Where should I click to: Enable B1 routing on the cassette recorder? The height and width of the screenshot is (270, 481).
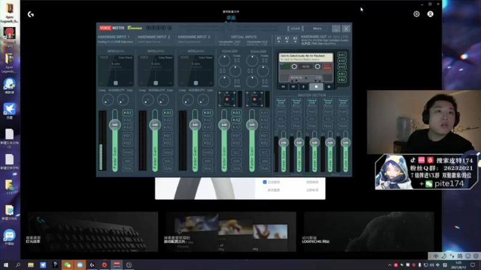tap(342, 74)
